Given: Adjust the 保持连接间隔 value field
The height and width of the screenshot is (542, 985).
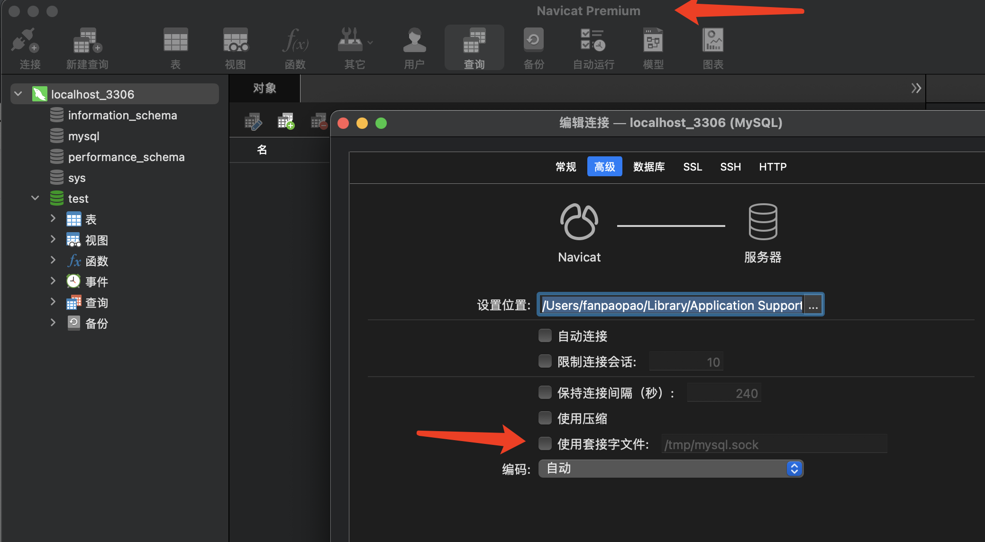Looking at the screenshot, I should pos(724,392).
